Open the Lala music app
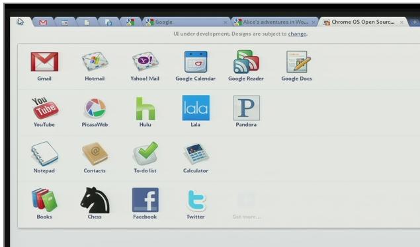This screenshot has height=247, width=420. [x=196, y=108]
